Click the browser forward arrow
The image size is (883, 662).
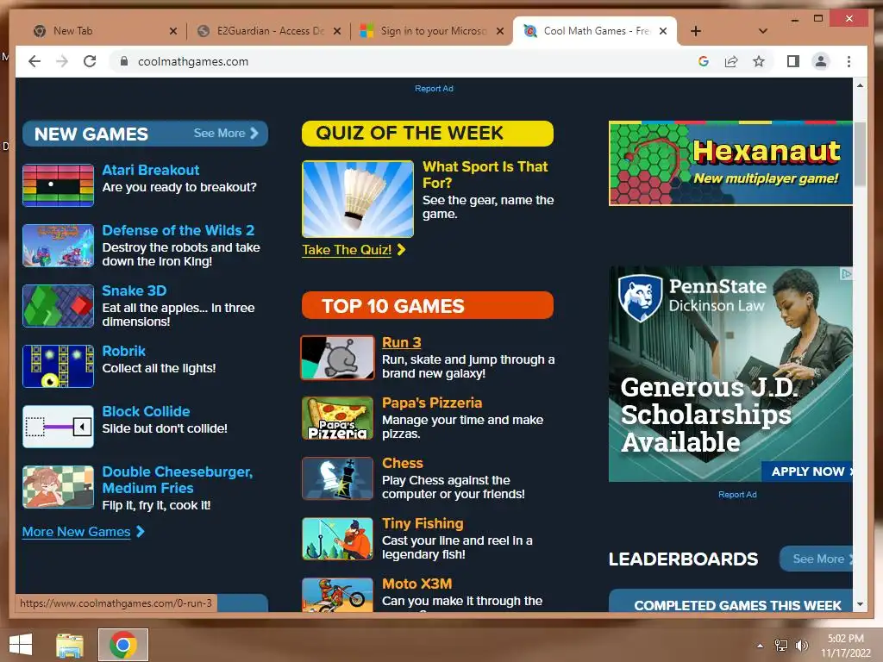pyautogui.click(x=62, y=61)
